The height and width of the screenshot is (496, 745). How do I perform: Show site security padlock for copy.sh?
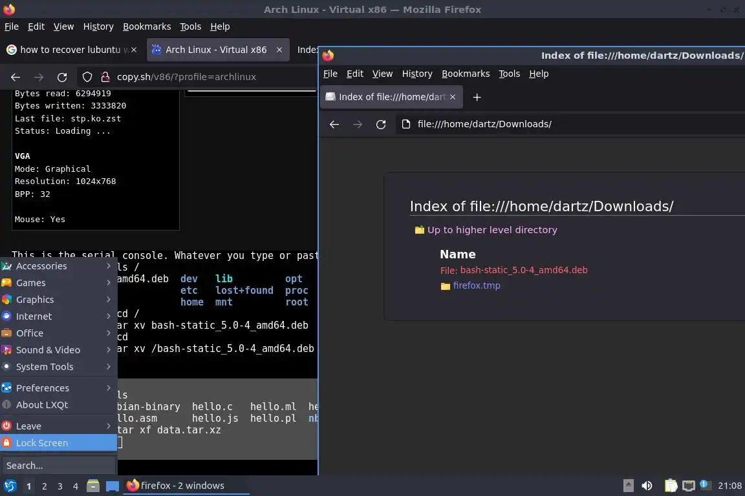point(105,77)
